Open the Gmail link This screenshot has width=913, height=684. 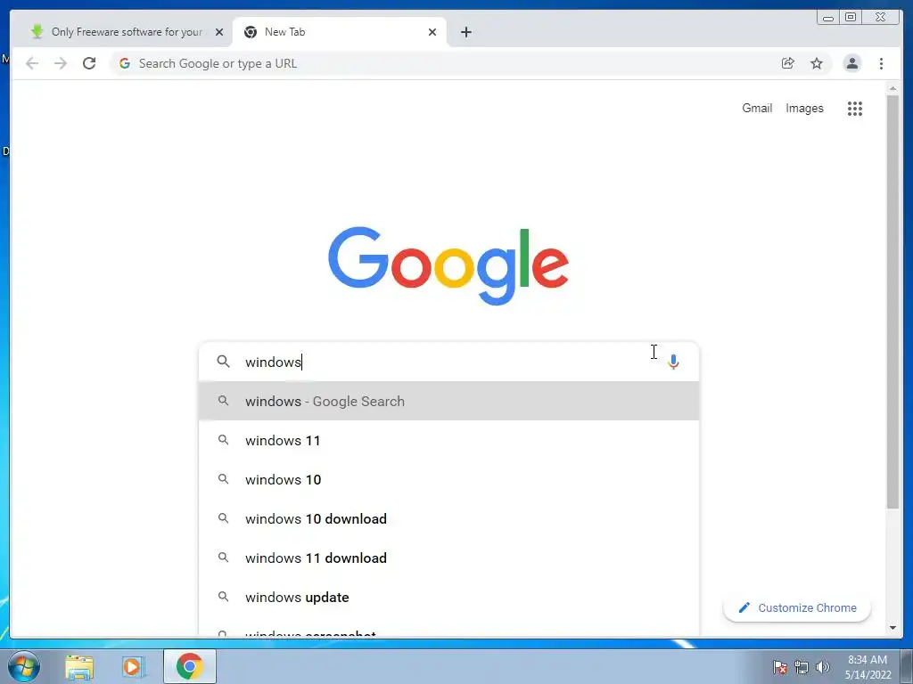756,108
